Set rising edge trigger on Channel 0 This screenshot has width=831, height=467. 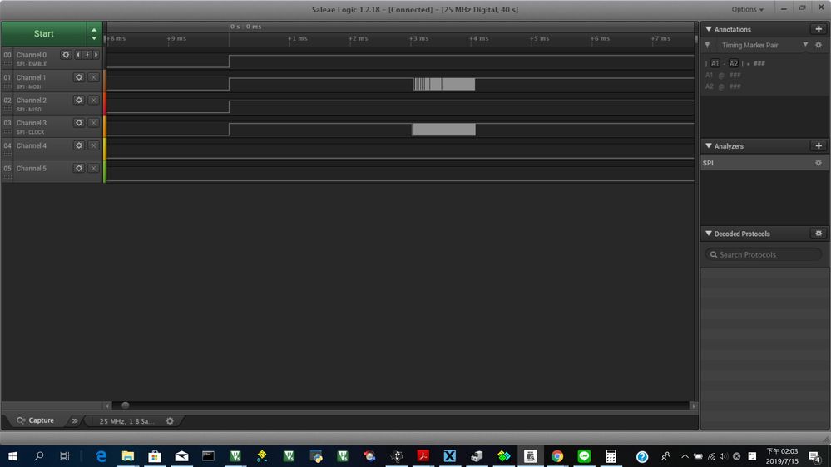click(x=87, y=55)
